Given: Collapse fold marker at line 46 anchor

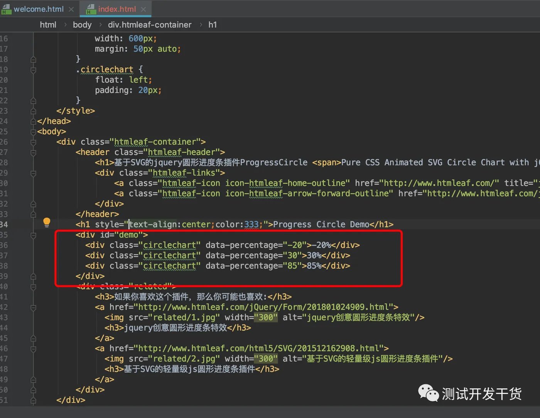Looking at the screenshot, I should (34, 349).
